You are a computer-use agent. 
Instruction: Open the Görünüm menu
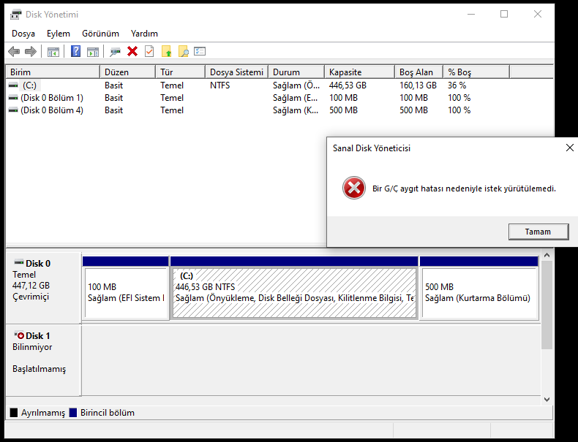[100, 34]
